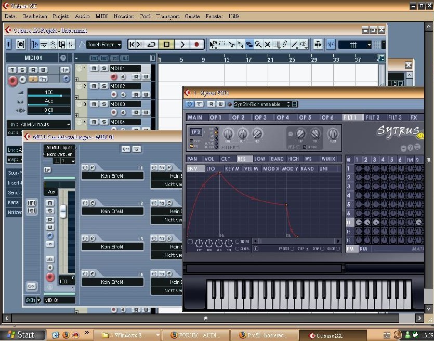Toggle monitor speaker in channel settings strip
This screenshot has height=341, width=434.
click(x=50, y=267)
